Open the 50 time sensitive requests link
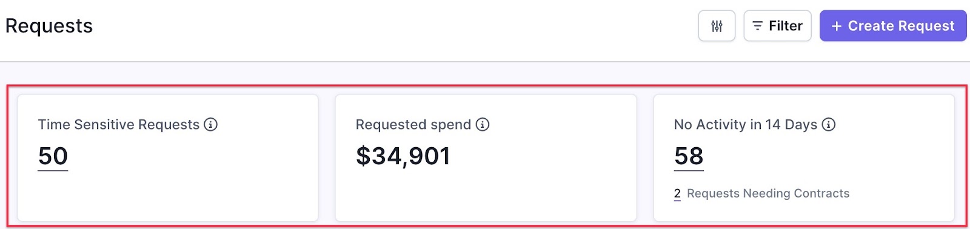This screenshot has width=970, height=229. [53, 156]
